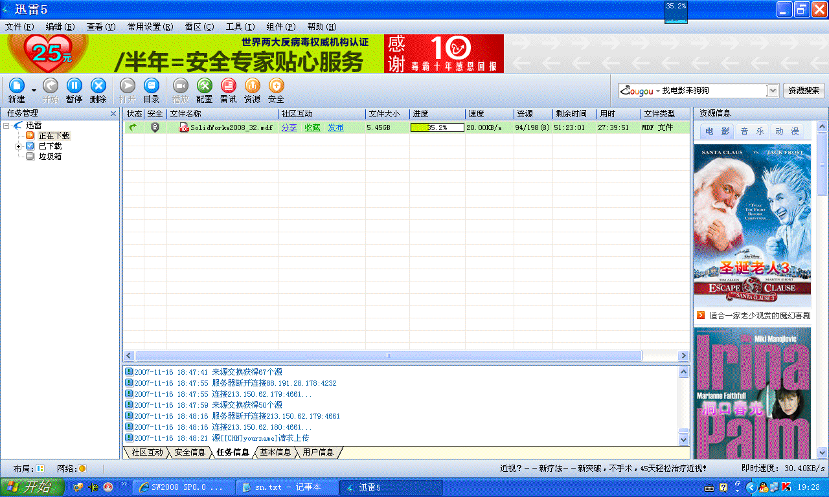The image size is (829, 497).
Task: Click the 雷讯 news toolbar icon
Action: pos(229,86)
